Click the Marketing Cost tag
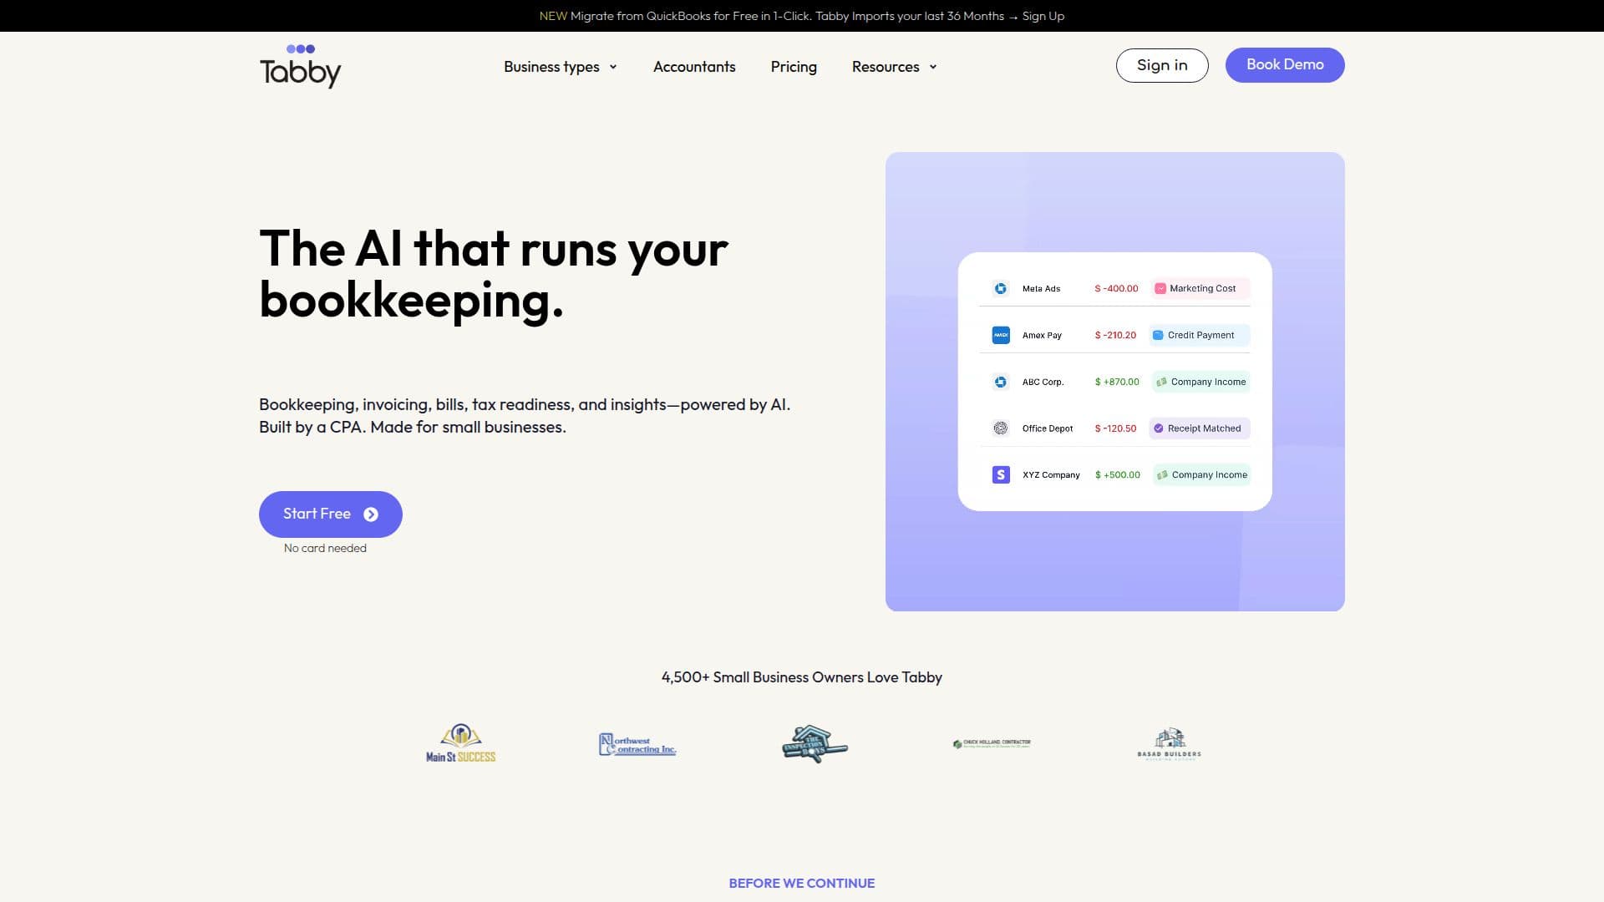This screenshot has height=902, width=1604. click(1200, 288)
